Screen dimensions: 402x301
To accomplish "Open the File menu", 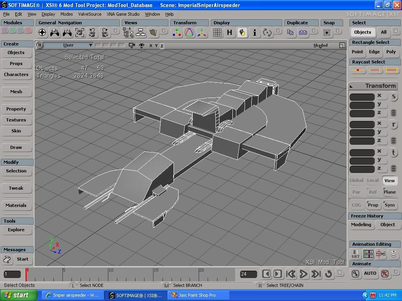I will tap(6, 14).
